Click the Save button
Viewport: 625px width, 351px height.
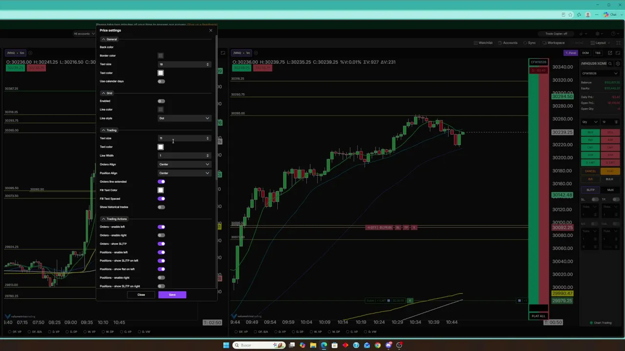[x=172, y=294]
